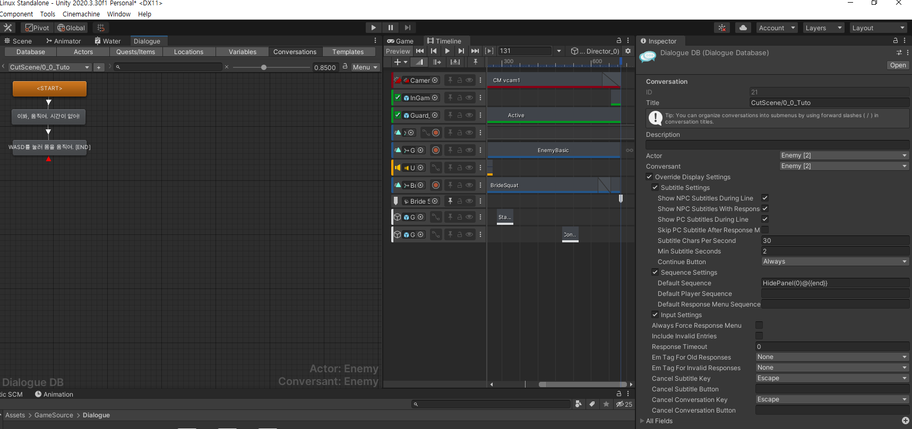Image resolution: width=912 pixels, height=429 pixels.
Task: Uncheck Override Display Settings
Action: click(x=649, y=177)
